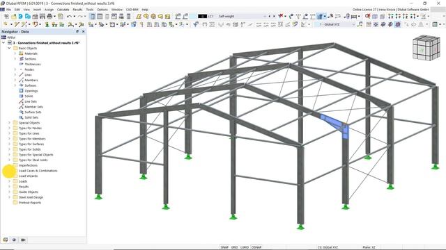
Task: Open the CAD-BIM menu
Action: click(x=132, y=10)
